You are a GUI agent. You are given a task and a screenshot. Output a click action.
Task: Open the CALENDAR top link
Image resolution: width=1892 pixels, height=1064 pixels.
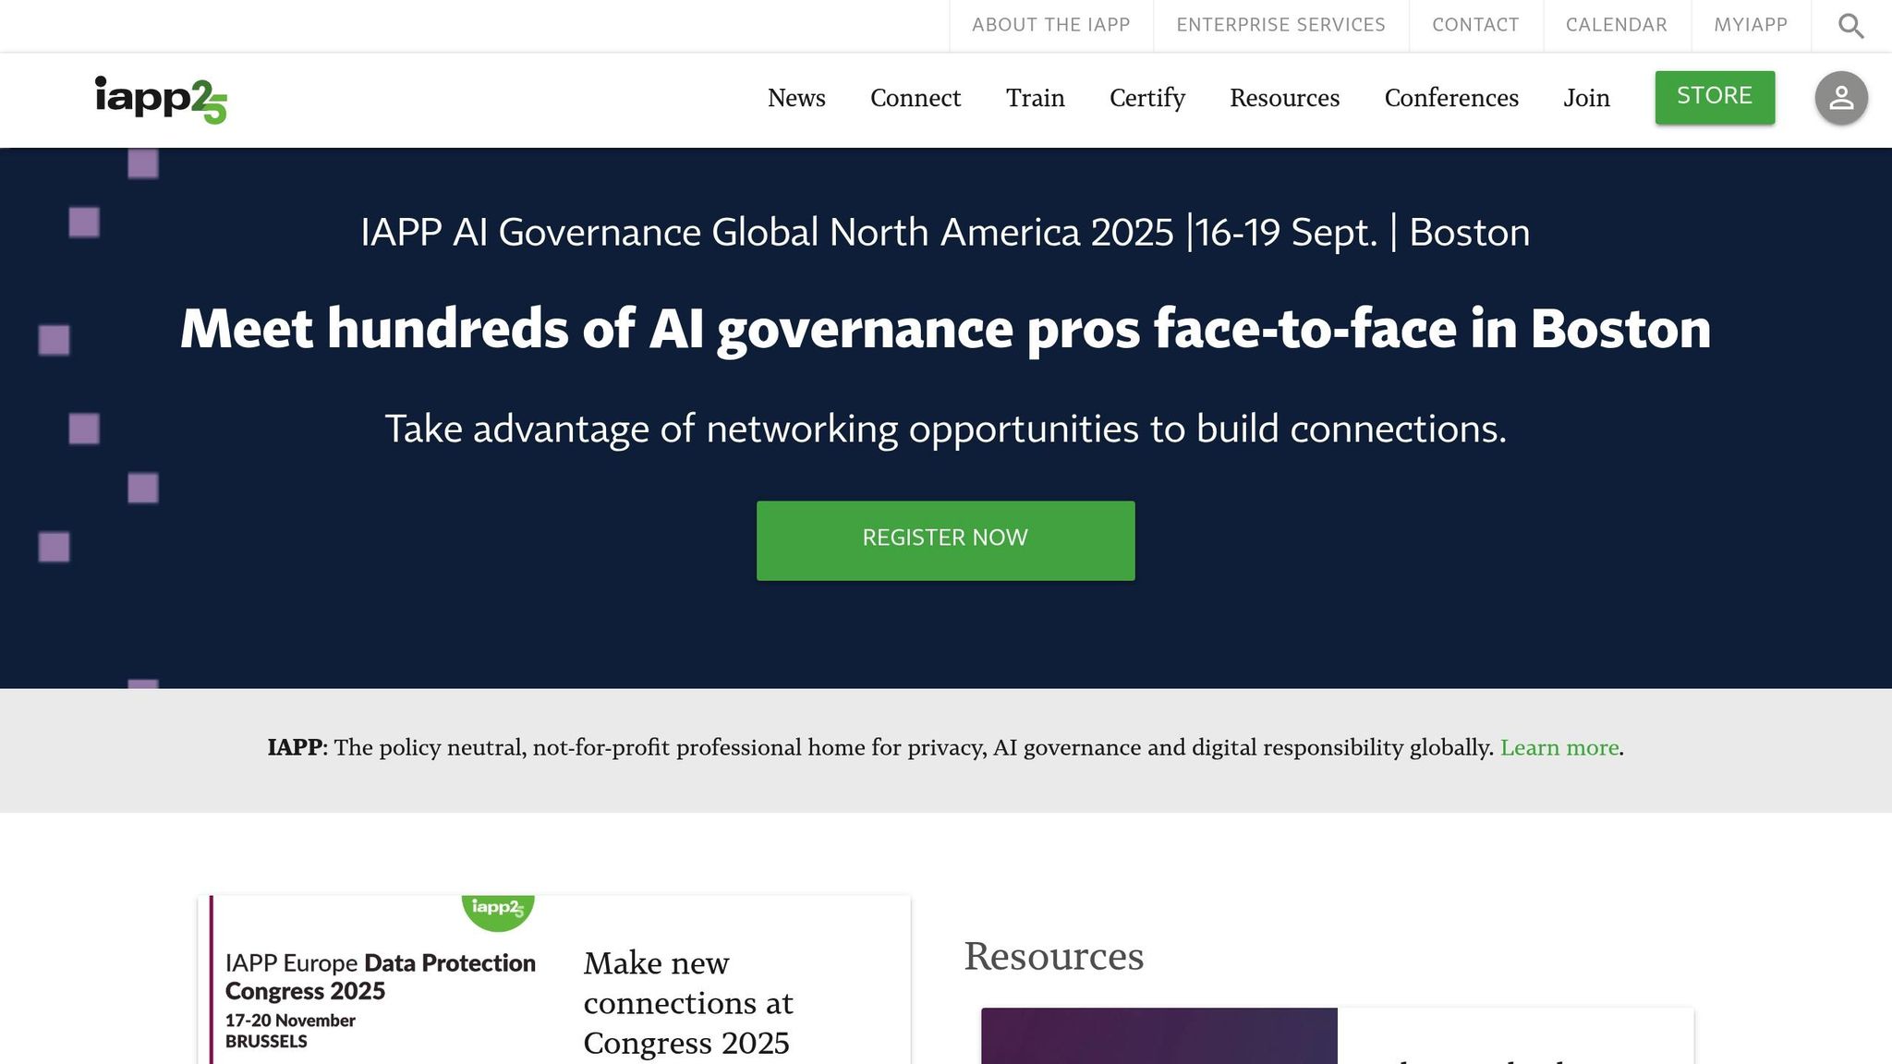pyautogui.click(x=1616, y=25)
